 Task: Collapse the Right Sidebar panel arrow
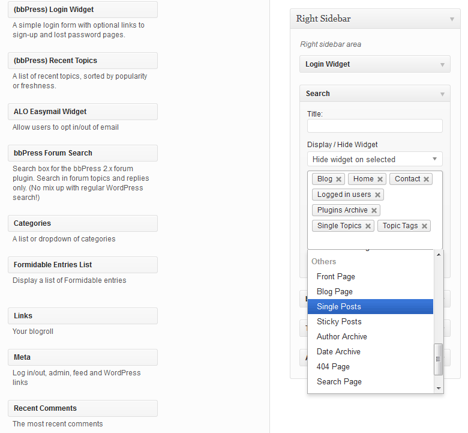point(452,19)
